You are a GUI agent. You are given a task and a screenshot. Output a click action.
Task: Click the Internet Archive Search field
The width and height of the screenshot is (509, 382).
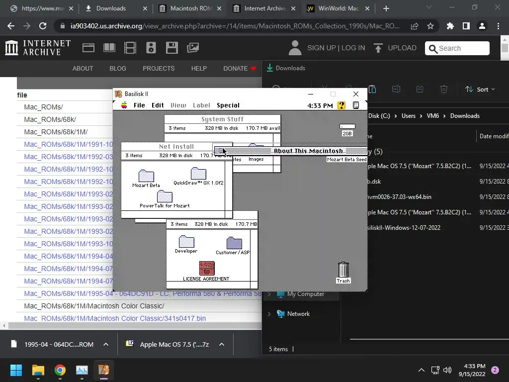coord(457,48)
